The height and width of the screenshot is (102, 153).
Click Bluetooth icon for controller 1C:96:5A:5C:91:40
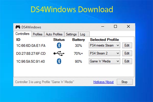click(59, 61)
